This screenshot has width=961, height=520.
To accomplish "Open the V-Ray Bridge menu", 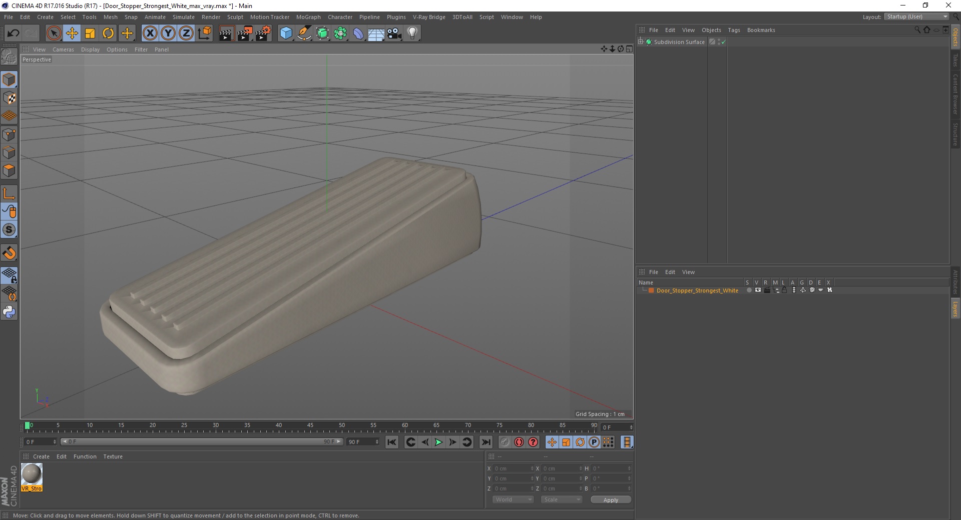I will (x=429, y=17).
